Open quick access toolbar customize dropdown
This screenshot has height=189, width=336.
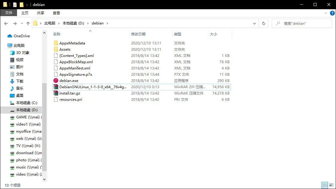click(27, 5)
